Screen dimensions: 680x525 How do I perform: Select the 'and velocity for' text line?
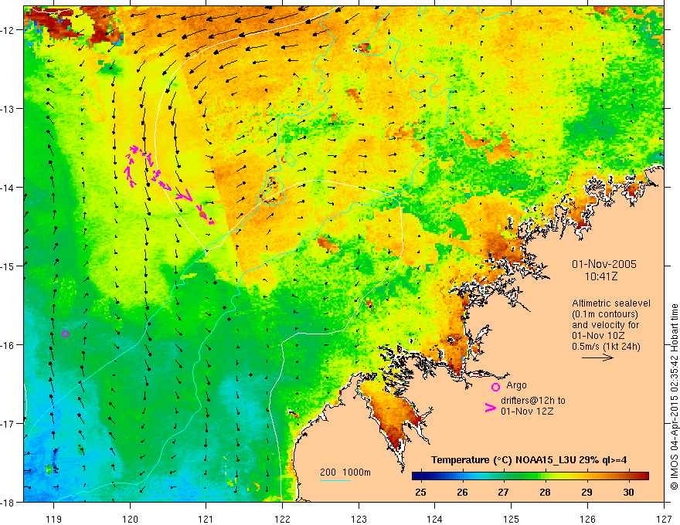pos(605,325)
